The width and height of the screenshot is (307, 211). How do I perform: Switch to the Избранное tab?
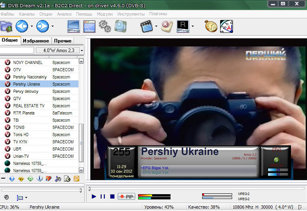click(36, 41)
